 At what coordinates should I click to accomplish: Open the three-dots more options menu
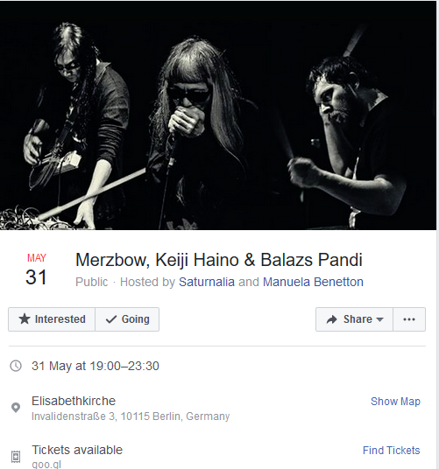pyautogui.click(x=409, y=319)
